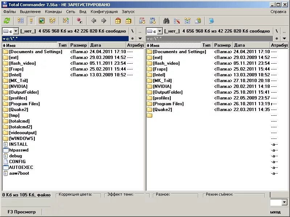
Task: Open the FTP connect icon
Action: tap(142, 21)
